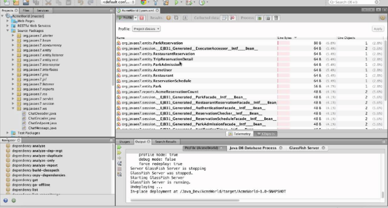
Task: Open ChatEndpoint.java in project tree
Action: [x=39, y=123]
